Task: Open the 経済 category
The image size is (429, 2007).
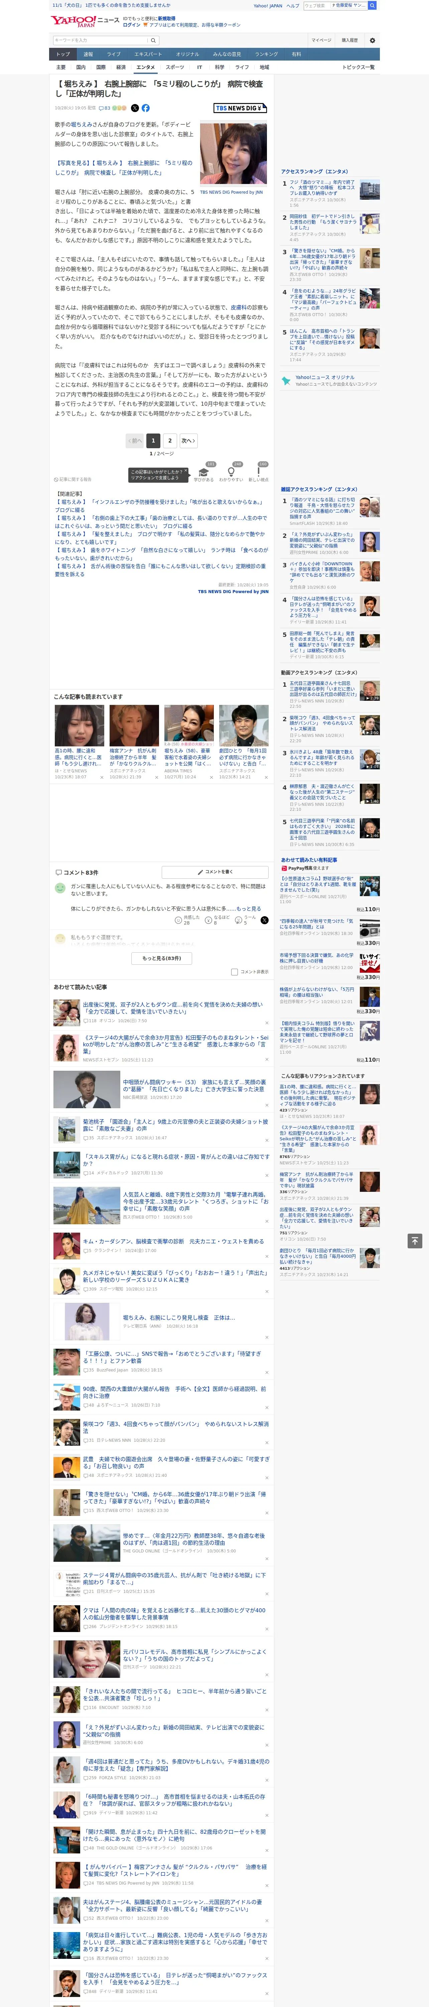Action: coord(121,67)
